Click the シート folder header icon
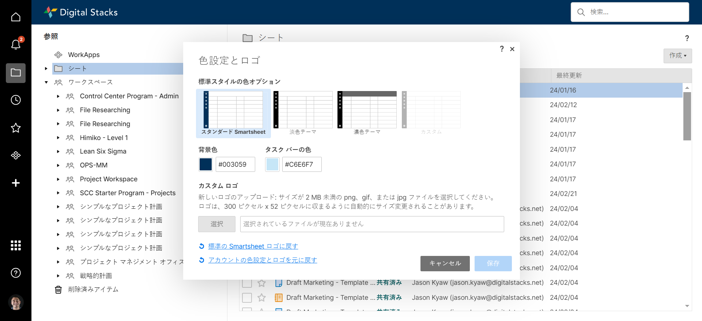The width and height of the screenshot is (702, 321). [x=248, y=38]
